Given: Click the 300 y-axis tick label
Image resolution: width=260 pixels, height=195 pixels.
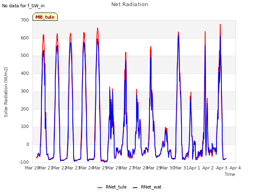Looking at the screenshot, I should 25,91.
